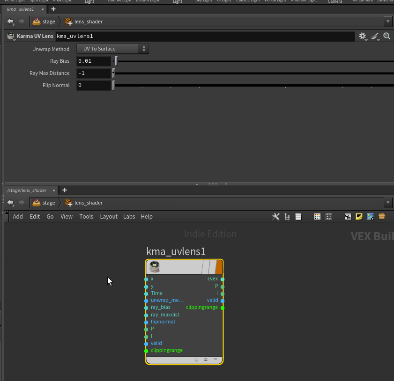Show connected inputs using the two-line node button
Screen dimensions: 394x381
tap(206, 359)
